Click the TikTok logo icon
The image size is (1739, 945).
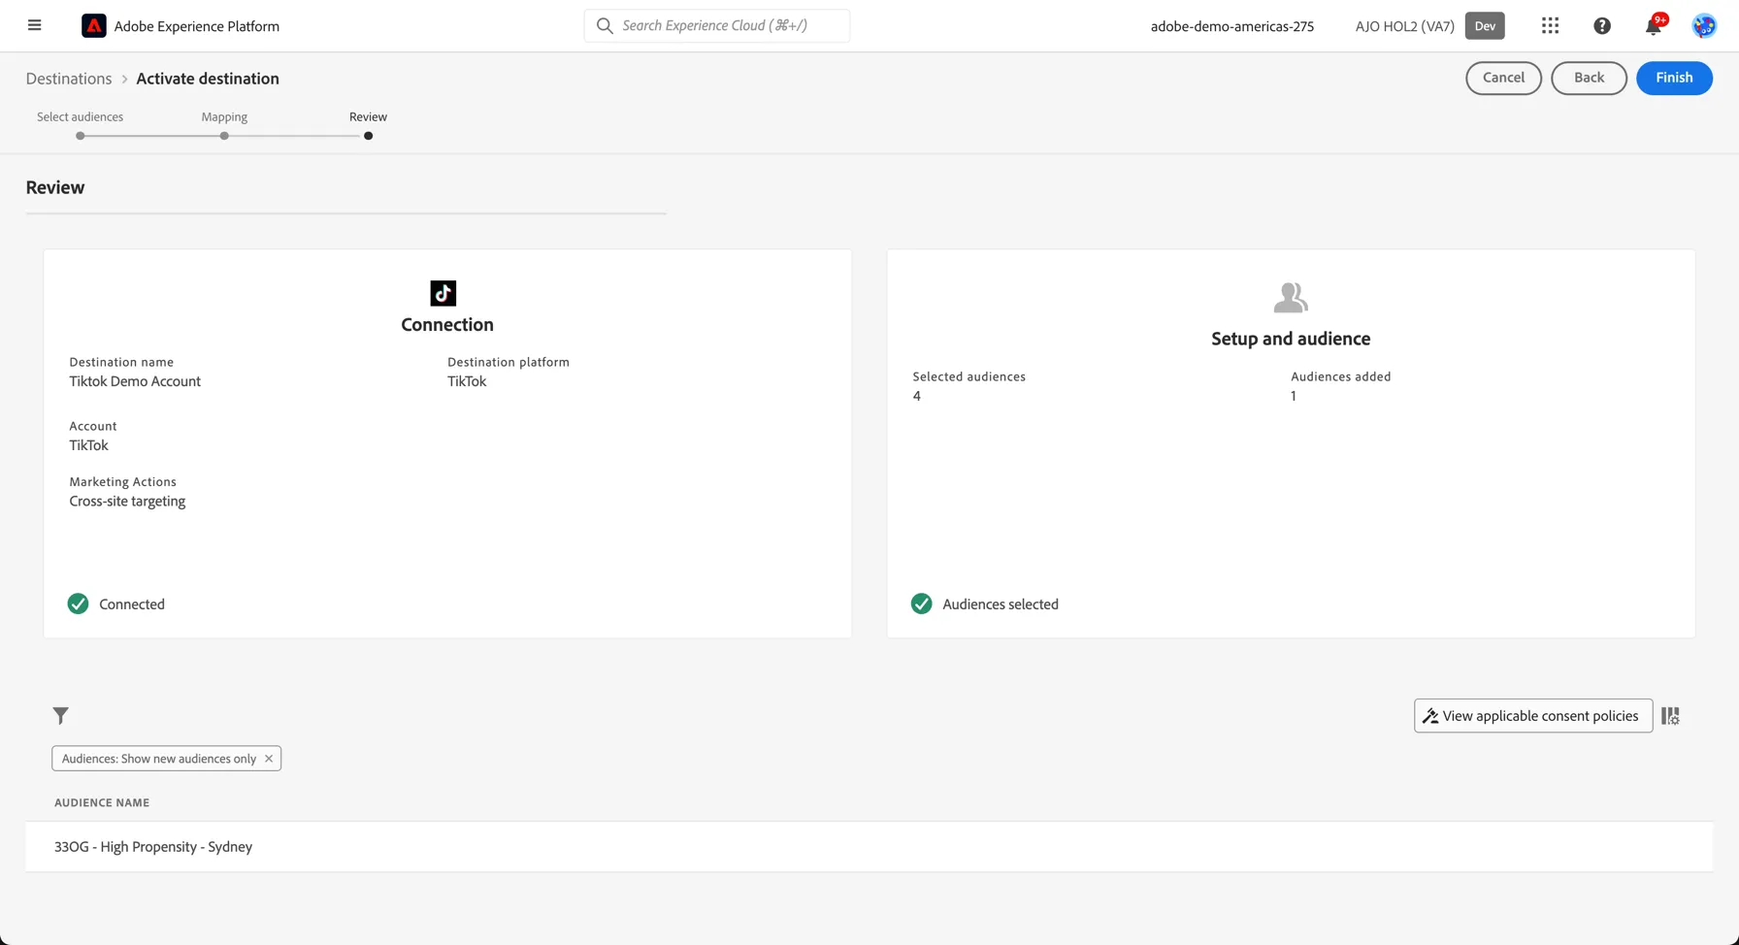click(443, 293)
